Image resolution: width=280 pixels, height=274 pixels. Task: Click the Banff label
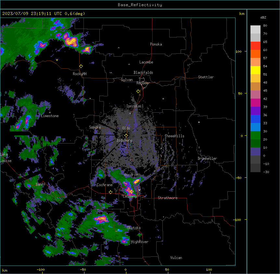[x=40, y=185]
